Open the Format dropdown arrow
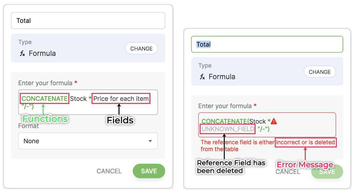The width and height of the screenshot is (357, 193). point(150,141)
